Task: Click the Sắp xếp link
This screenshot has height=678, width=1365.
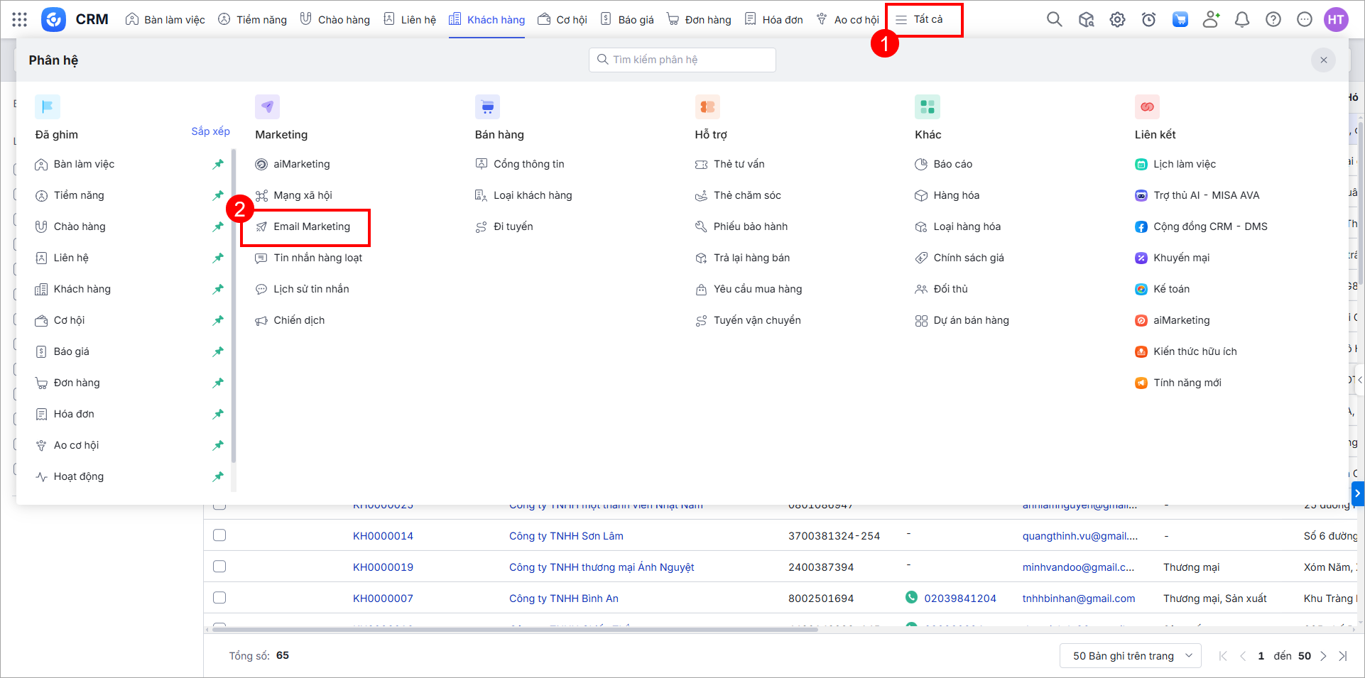Action: (210, 131)
